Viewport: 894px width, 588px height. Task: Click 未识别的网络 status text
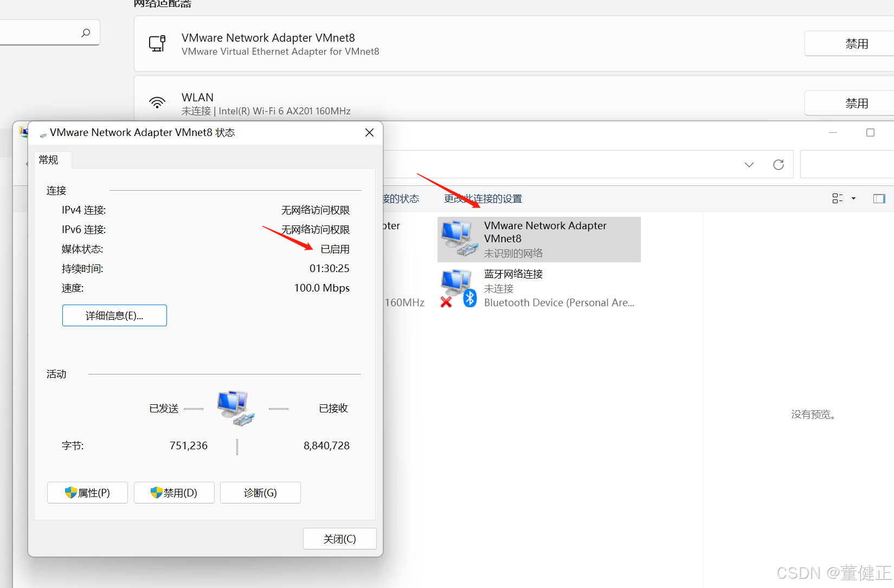pos(513,253)
